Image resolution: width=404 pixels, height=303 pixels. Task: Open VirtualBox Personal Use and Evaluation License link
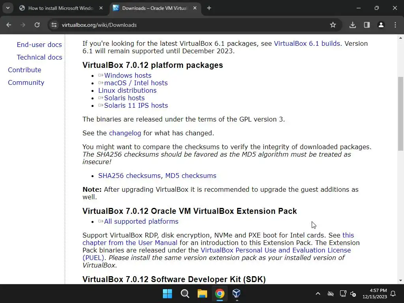[276, 250]
